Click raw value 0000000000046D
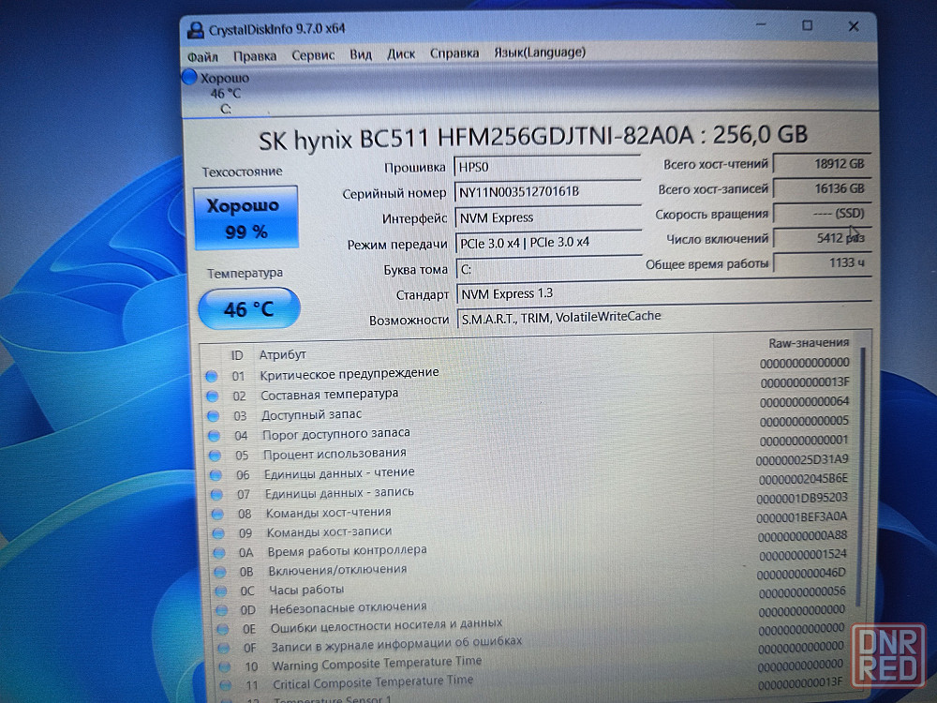Image resolution: width=937 pixels, height=703 pixels. click(801, 574)
